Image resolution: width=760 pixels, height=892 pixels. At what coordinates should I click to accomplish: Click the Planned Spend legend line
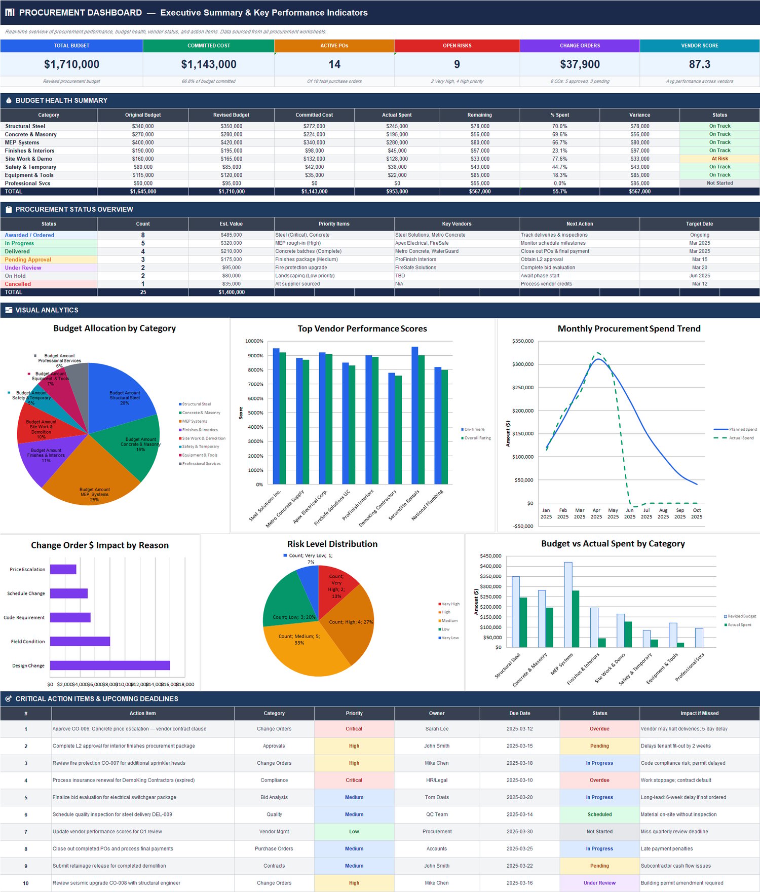click(720, 429)
